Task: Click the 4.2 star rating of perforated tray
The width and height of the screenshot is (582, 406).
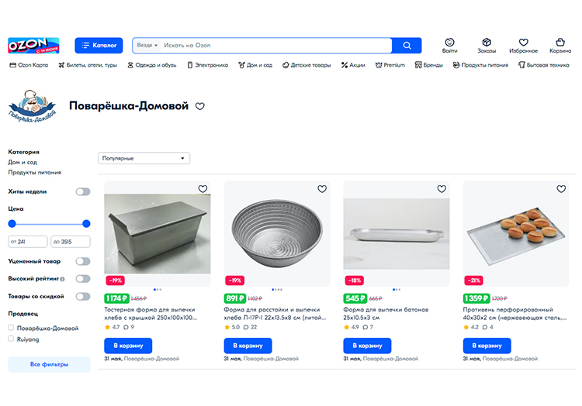Action: (x=471, y=328)
